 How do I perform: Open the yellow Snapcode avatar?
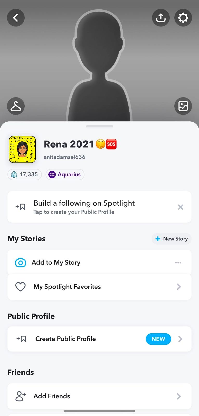tap(22, 149)
